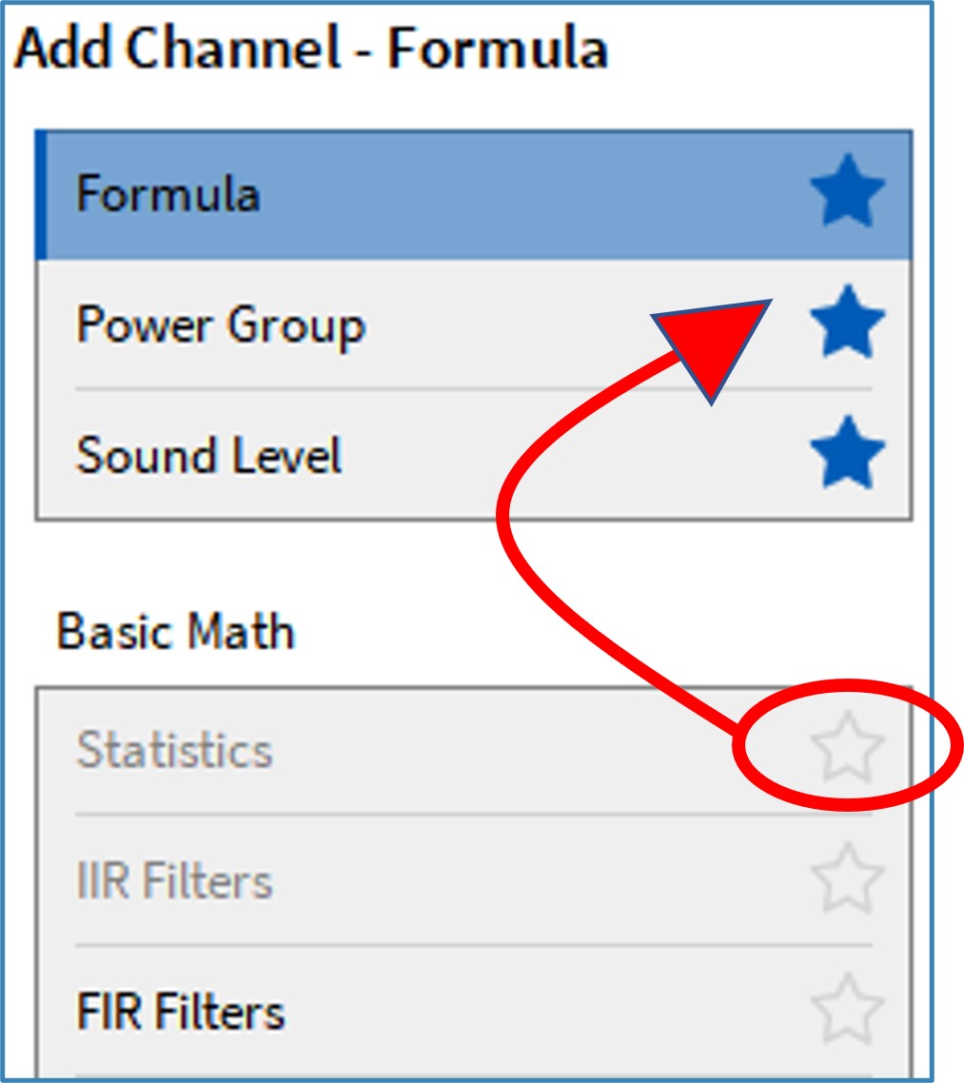The image size is (964, 1083).
Task: Click the blue selection bar left of Formula
Action: click(41, 195)
